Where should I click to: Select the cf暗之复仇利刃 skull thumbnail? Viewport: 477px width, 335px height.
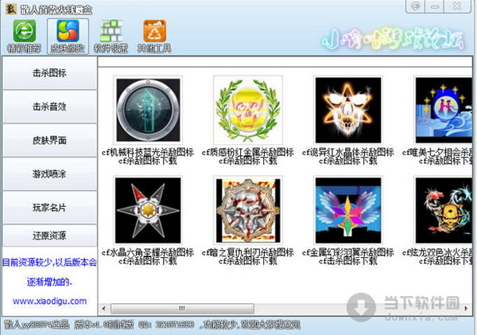tap(248, 210)
